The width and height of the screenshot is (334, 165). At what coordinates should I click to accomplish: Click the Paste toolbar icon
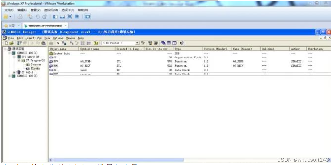43,43
